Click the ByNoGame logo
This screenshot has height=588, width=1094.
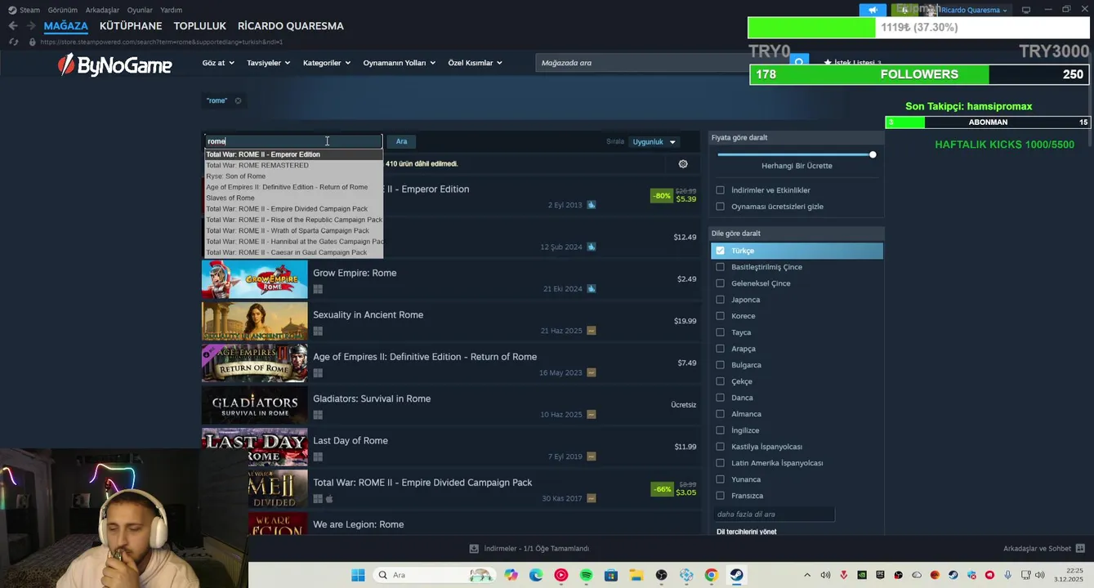114,65
